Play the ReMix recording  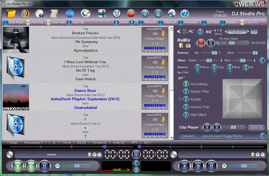point(211,43)
